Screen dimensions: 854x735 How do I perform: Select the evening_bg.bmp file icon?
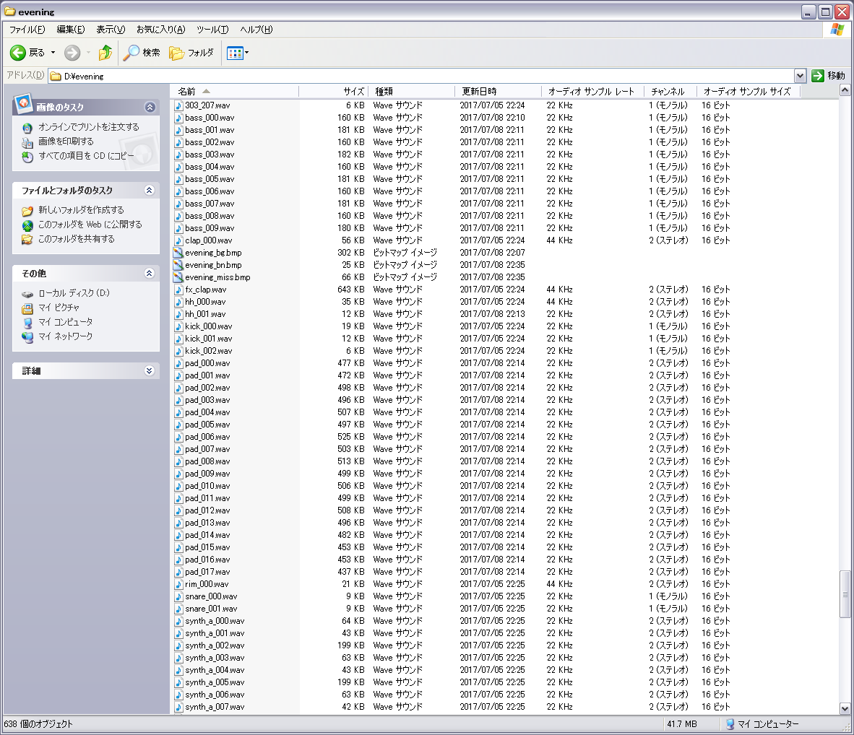click(178, 253)
